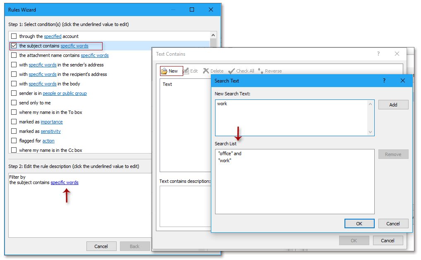Confirm Search Text with OK
This screenshot has height=260, width=421.
tap(359, 224)
